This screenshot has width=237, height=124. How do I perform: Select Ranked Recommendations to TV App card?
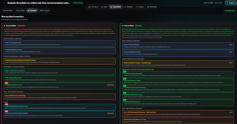tap(178, 121)
